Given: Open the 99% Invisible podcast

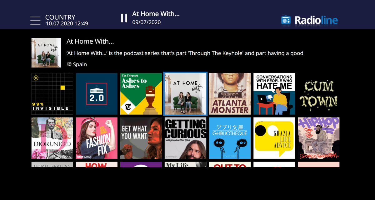Looking at the screenshot, I should (x=52, y=94).
